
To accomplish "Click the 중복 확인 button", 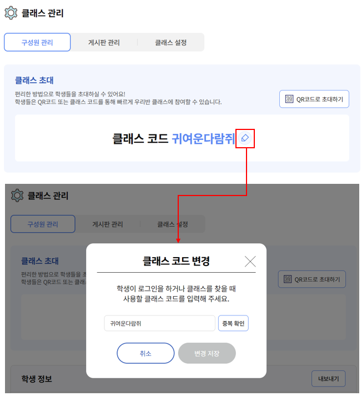I will (x=233, y=323).
